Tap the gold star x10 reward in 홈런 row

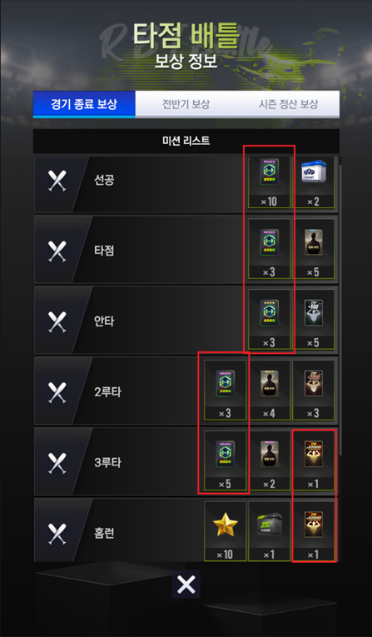(225, 531)
